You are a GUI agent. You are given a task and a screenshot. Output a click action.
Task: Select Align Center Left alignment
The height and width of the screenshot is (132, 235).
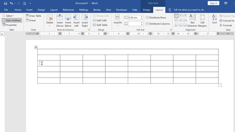click(x=176, y=21)
